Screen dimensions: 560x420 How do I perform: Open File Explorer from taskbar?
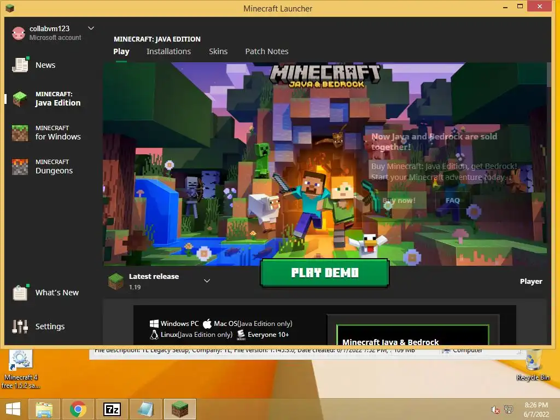coord(44,409)
